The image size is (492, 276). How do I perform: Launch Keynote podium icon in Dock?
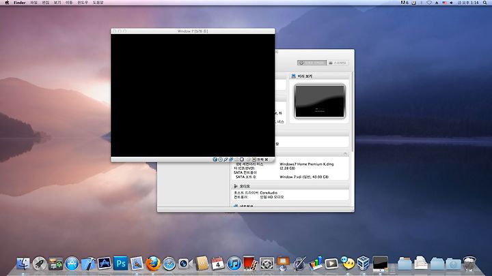(x=283, y=264)
